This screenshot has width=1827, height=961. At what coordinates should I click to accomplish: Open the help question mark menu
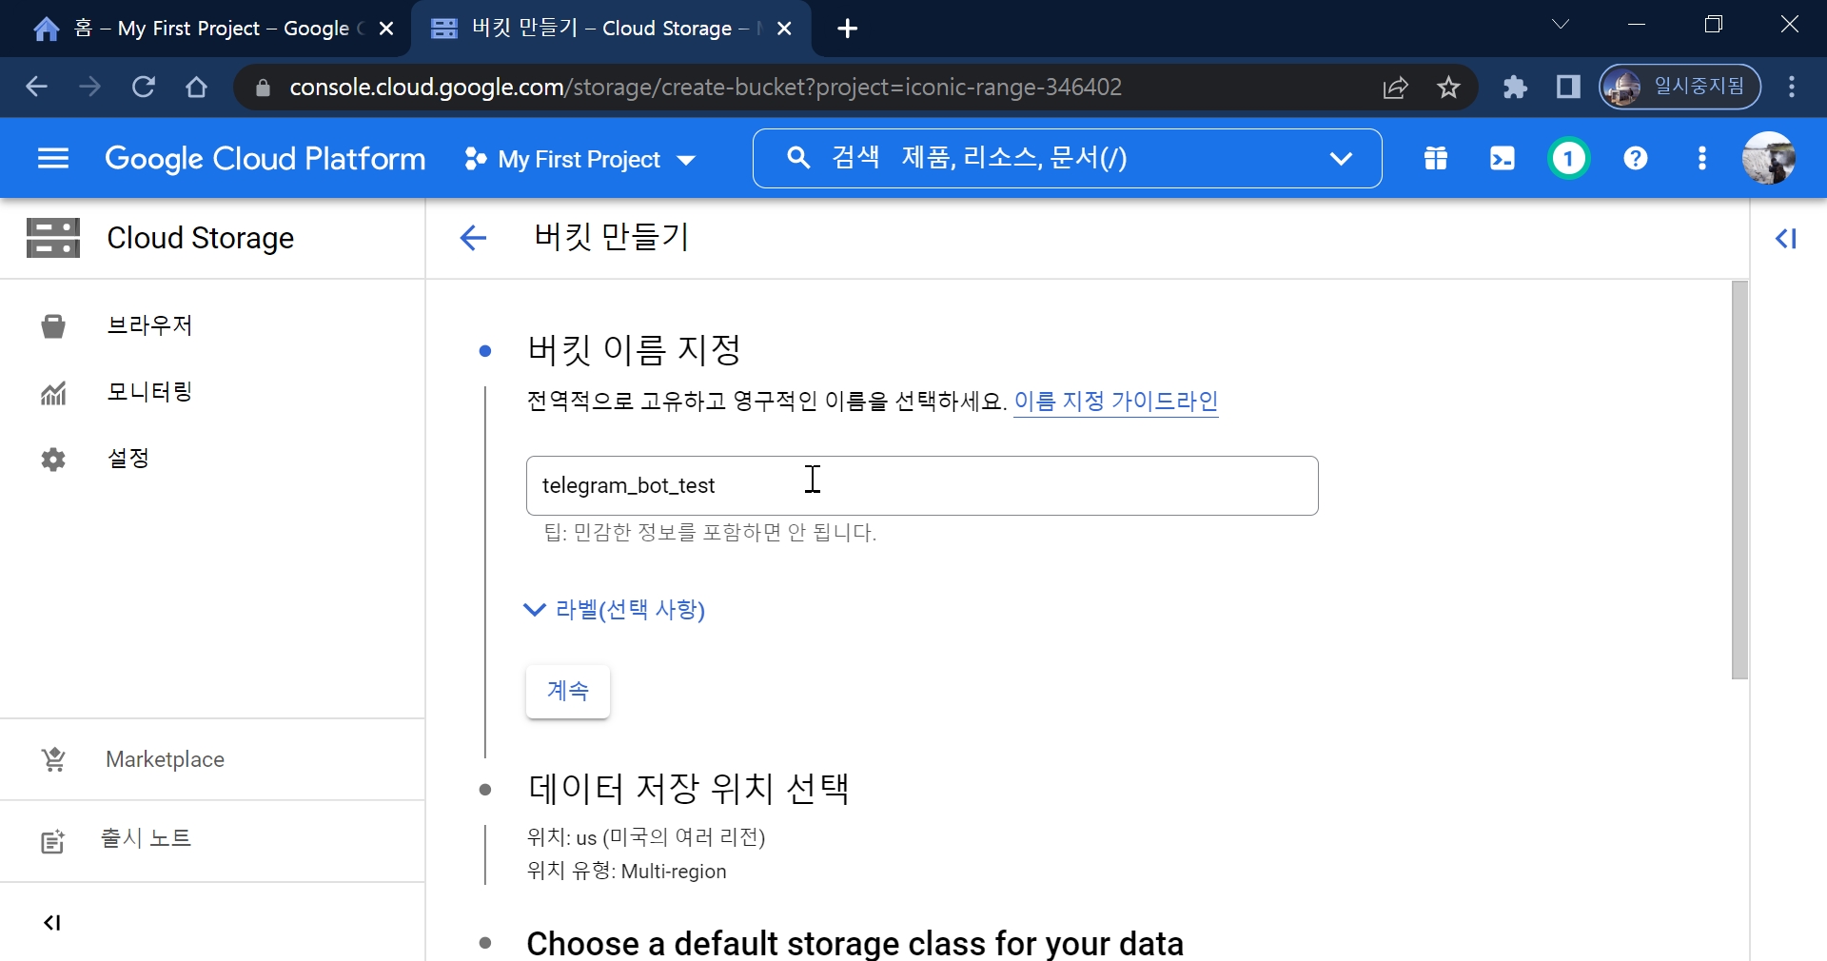1636,159
